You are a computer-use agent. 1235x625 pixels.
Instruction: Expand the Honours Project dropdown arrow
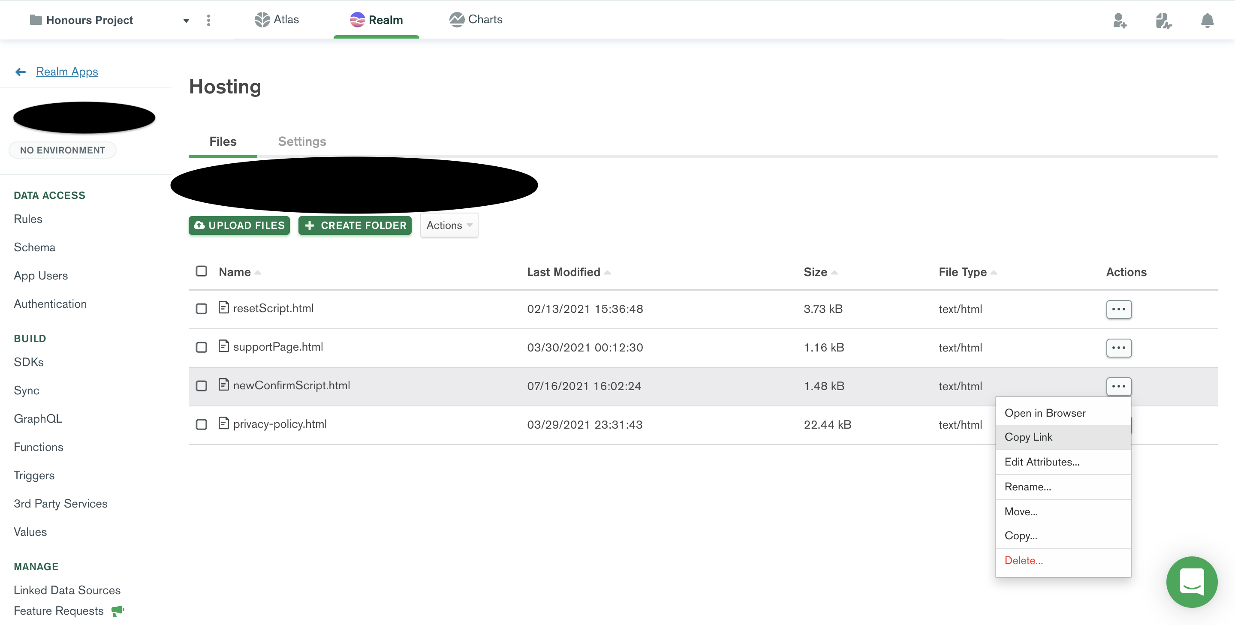[x=186, y=21]
